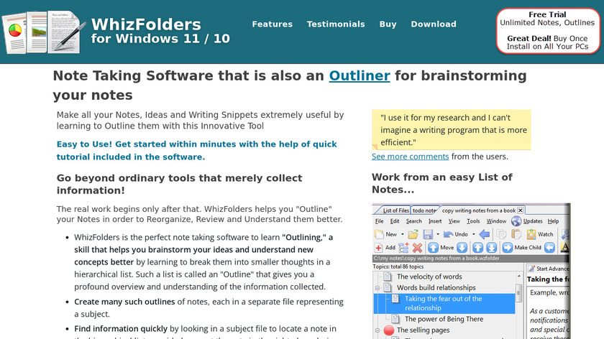The height and width of the screenshot is (339, 604).
Task: Click the Updates globe icon
Action: point(516,221)
